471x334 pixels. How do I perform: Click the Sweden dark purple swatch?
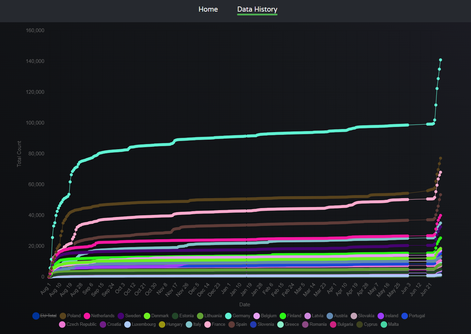click(121, 316)
